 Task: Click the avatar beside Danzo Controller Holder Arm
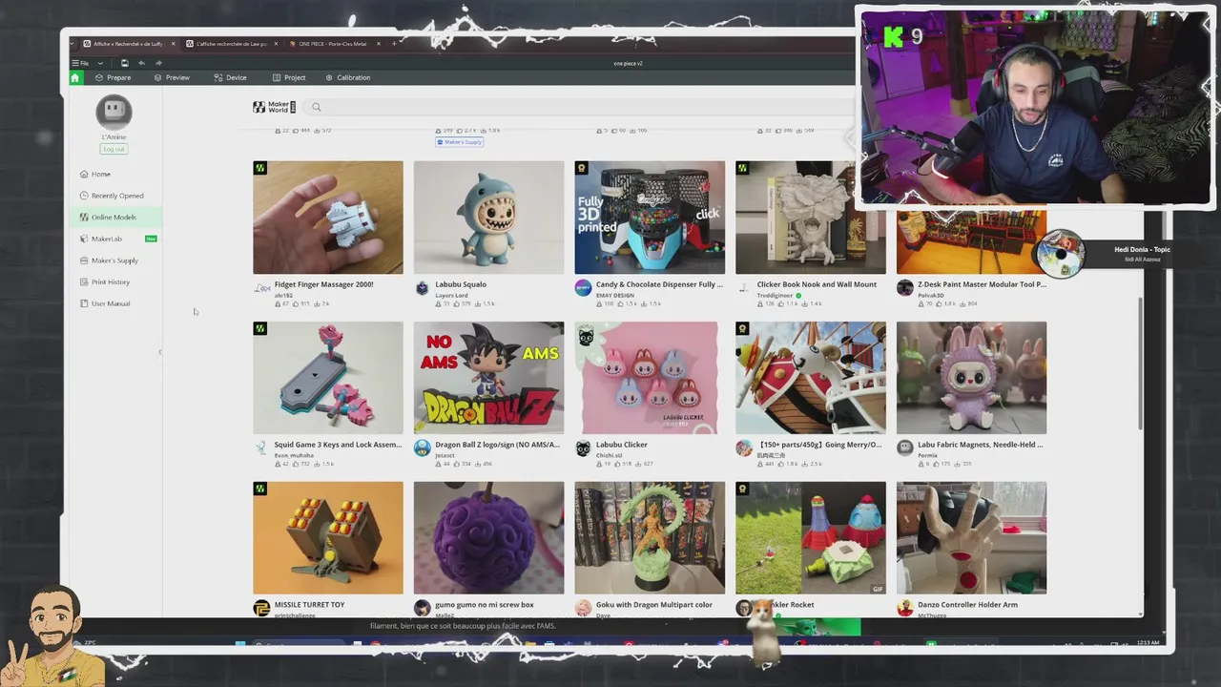pyautogui.click(x=905, y=608)
